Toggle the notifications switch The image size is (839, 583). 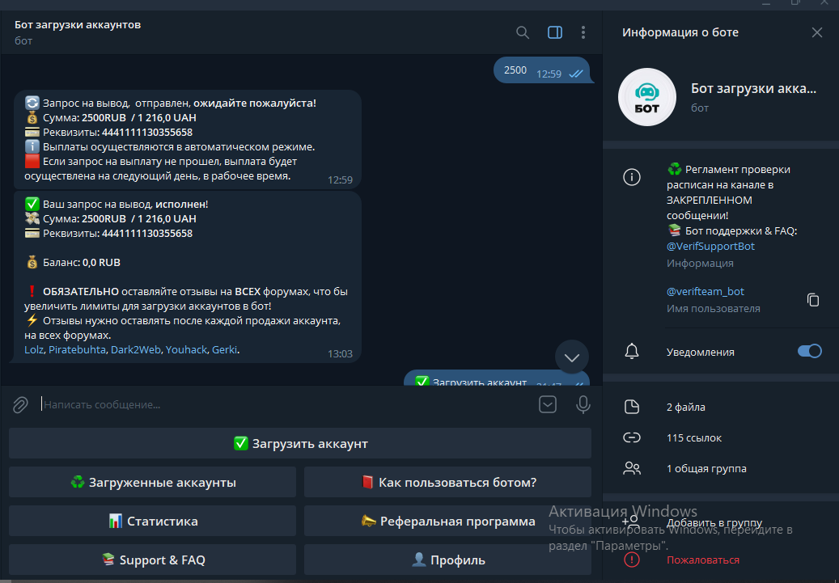(809, 351)
